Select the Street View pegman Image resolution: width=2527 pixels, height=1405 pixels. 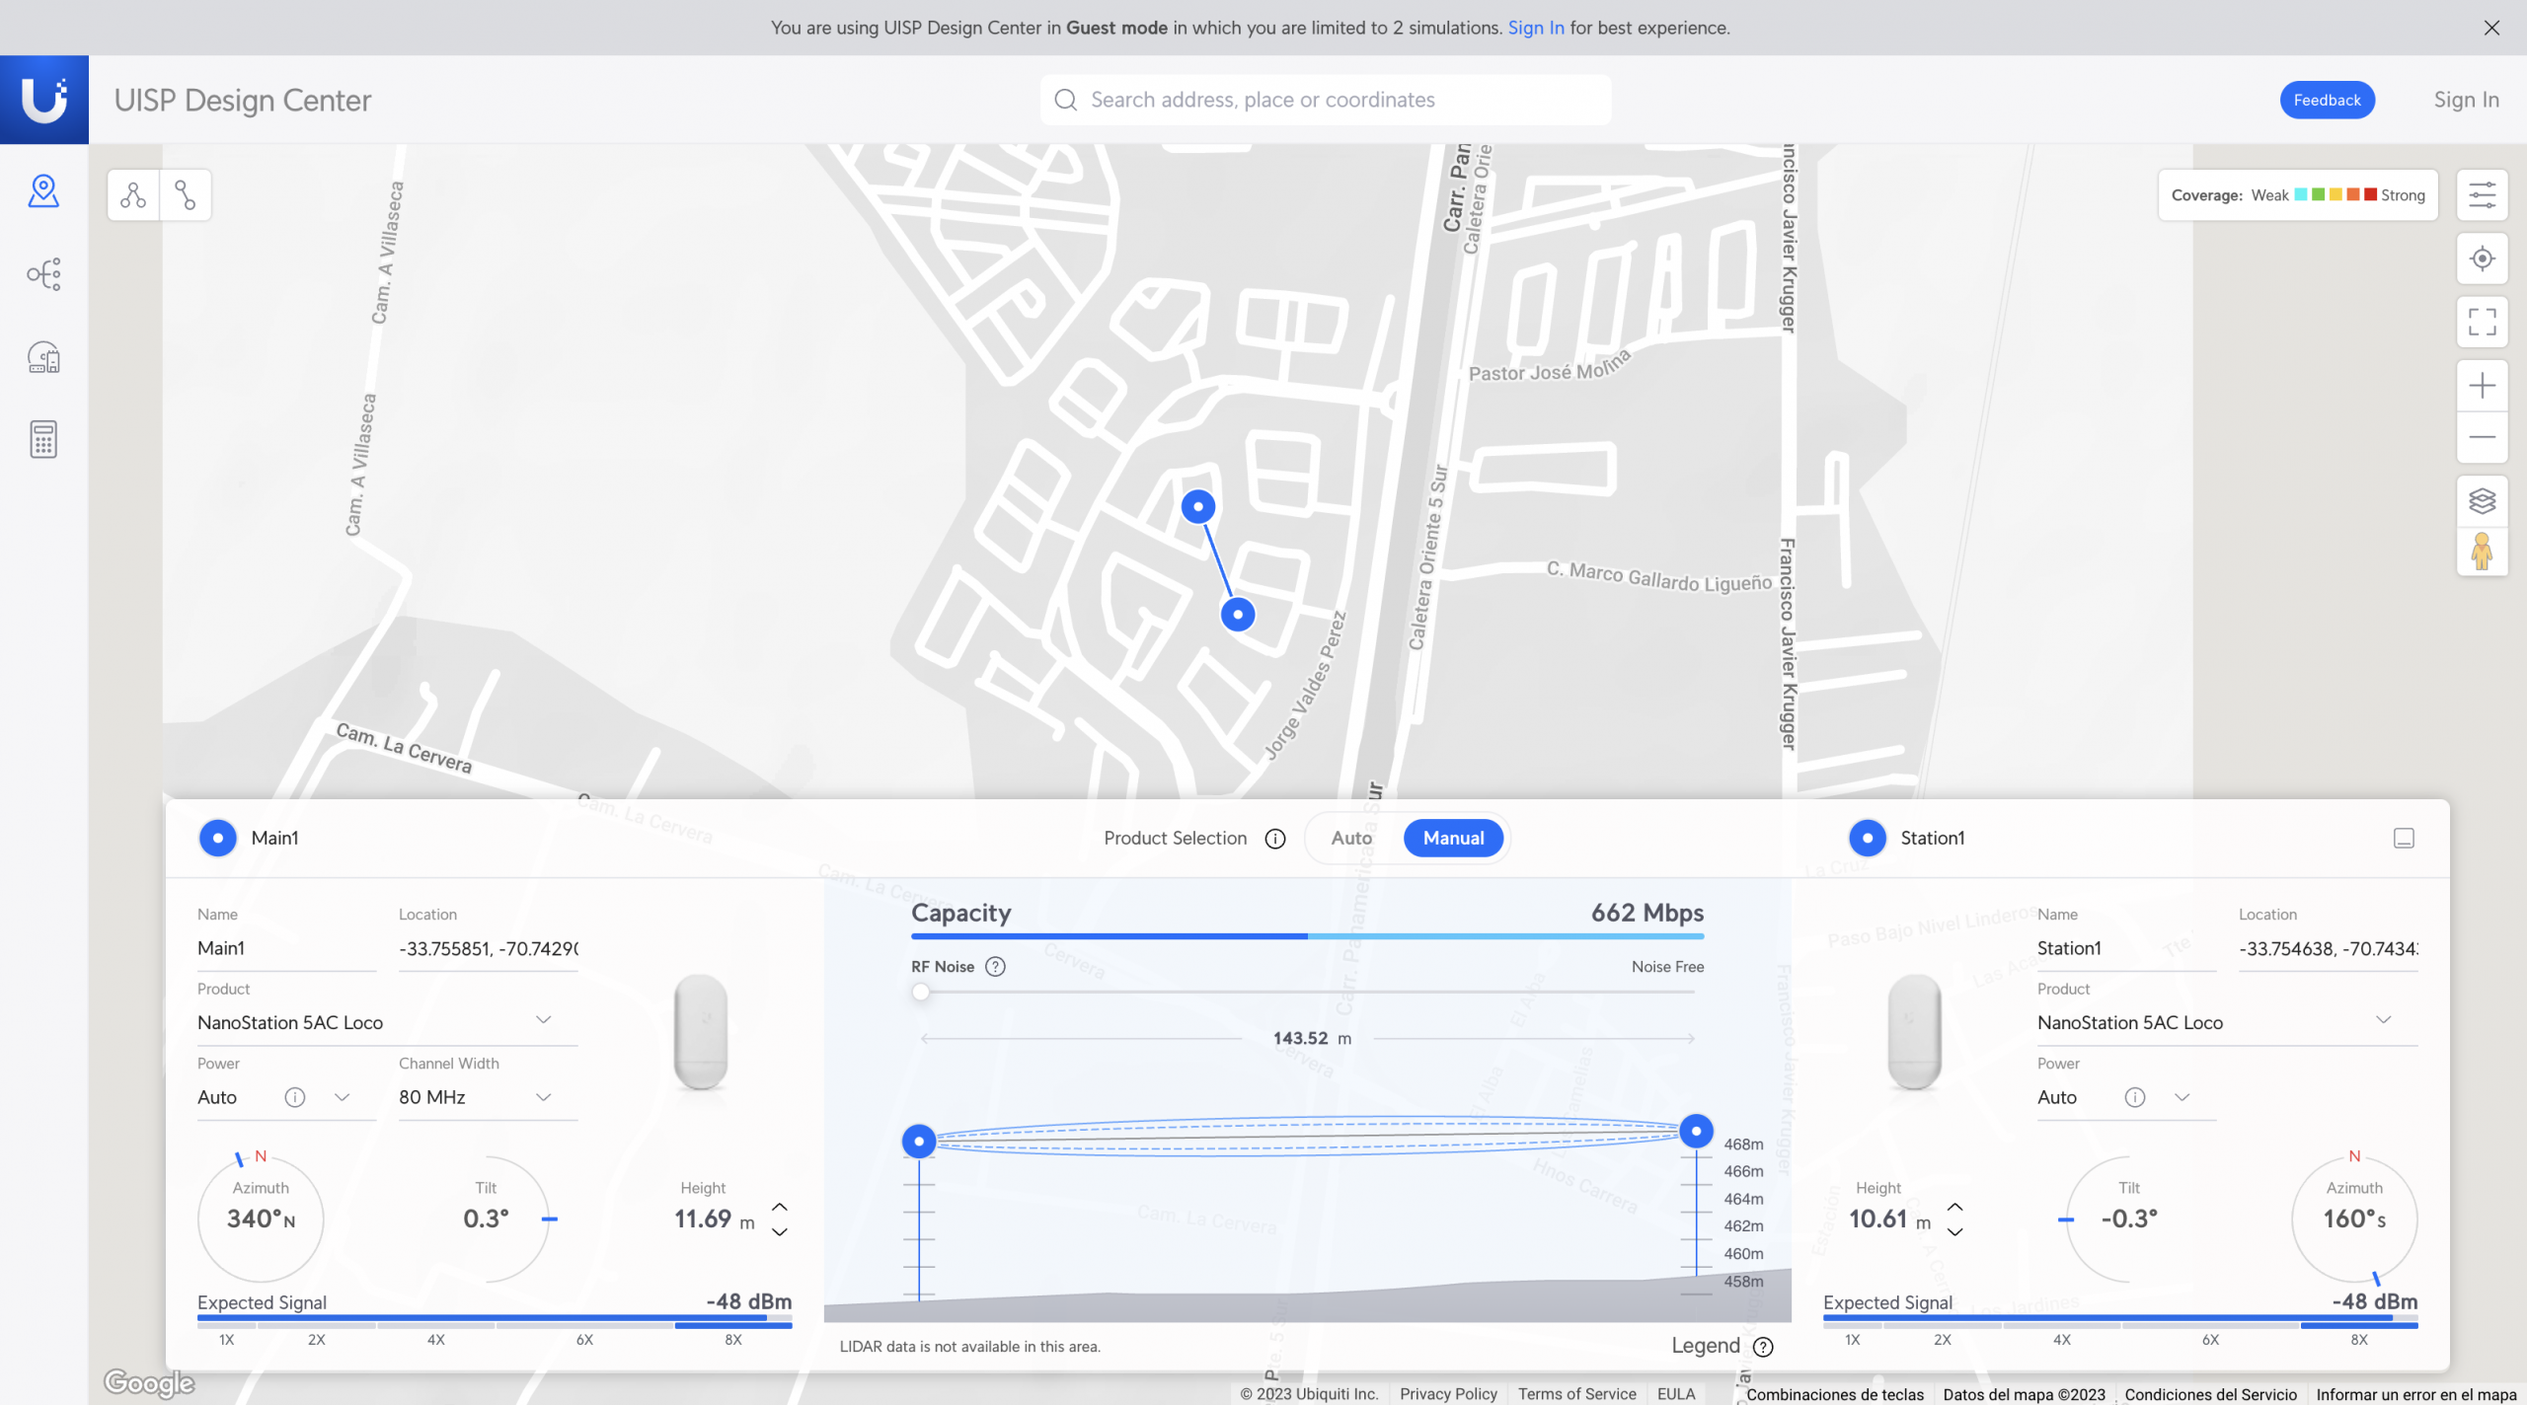[2482, 552]
